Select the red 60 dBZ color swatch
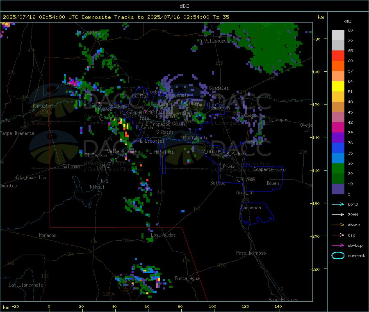Screen dimensions: 369x312 tap(338, 55)
